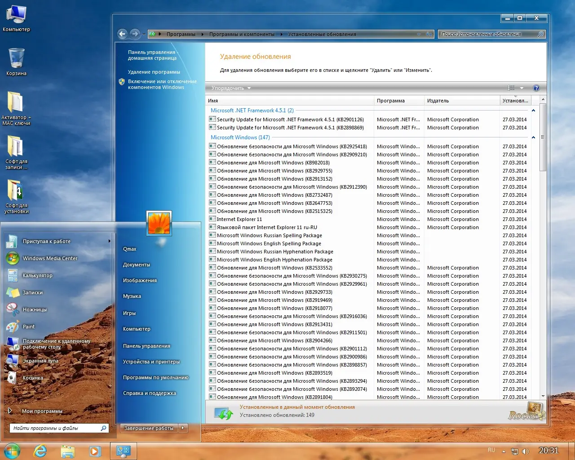Launch Ножницы snipping tool

pyautogui.click(x=35, y=310)
